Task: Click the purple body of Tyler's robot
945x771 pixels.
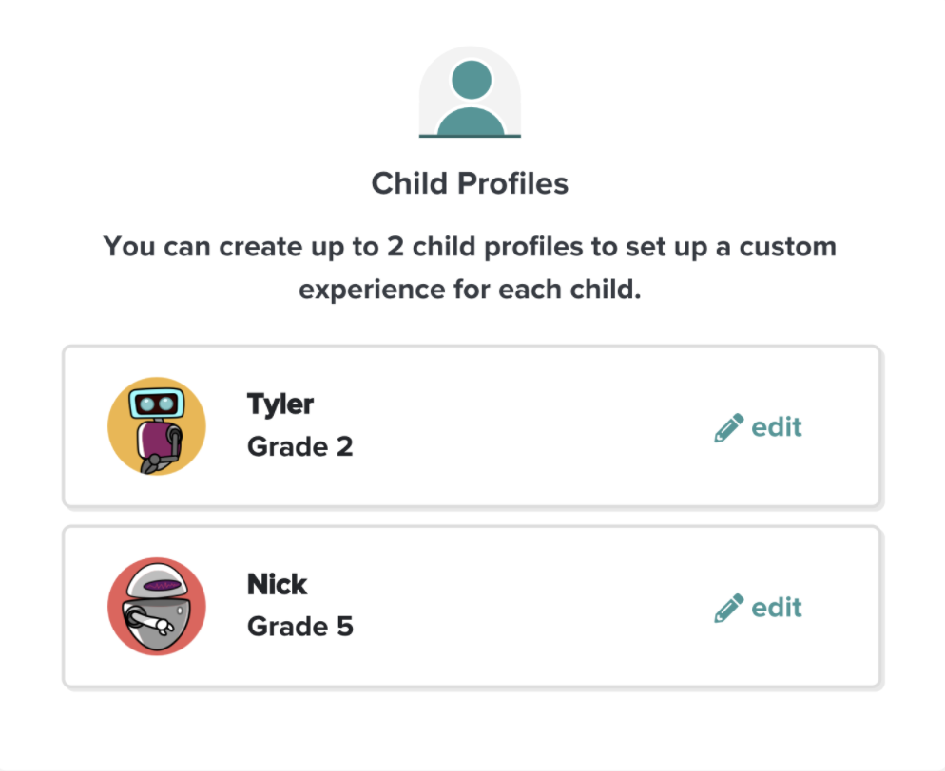Action: 154,440
